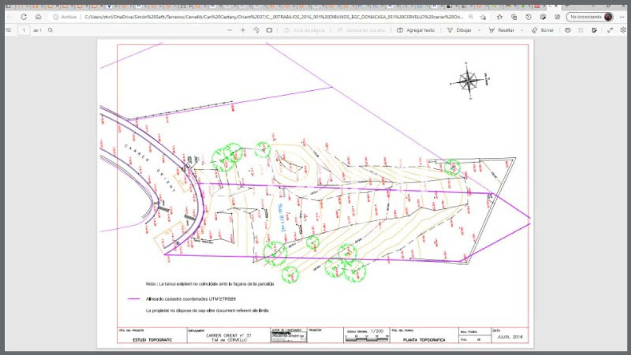Zoom out the PDF with minus button
The image size is (631, 355).
coord(230,30)
